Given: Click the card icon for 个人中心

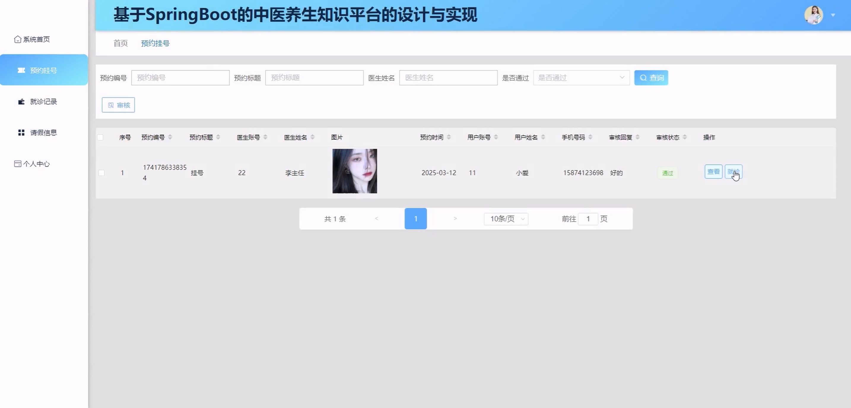Looking at the screenshot, I should point(18,164).
